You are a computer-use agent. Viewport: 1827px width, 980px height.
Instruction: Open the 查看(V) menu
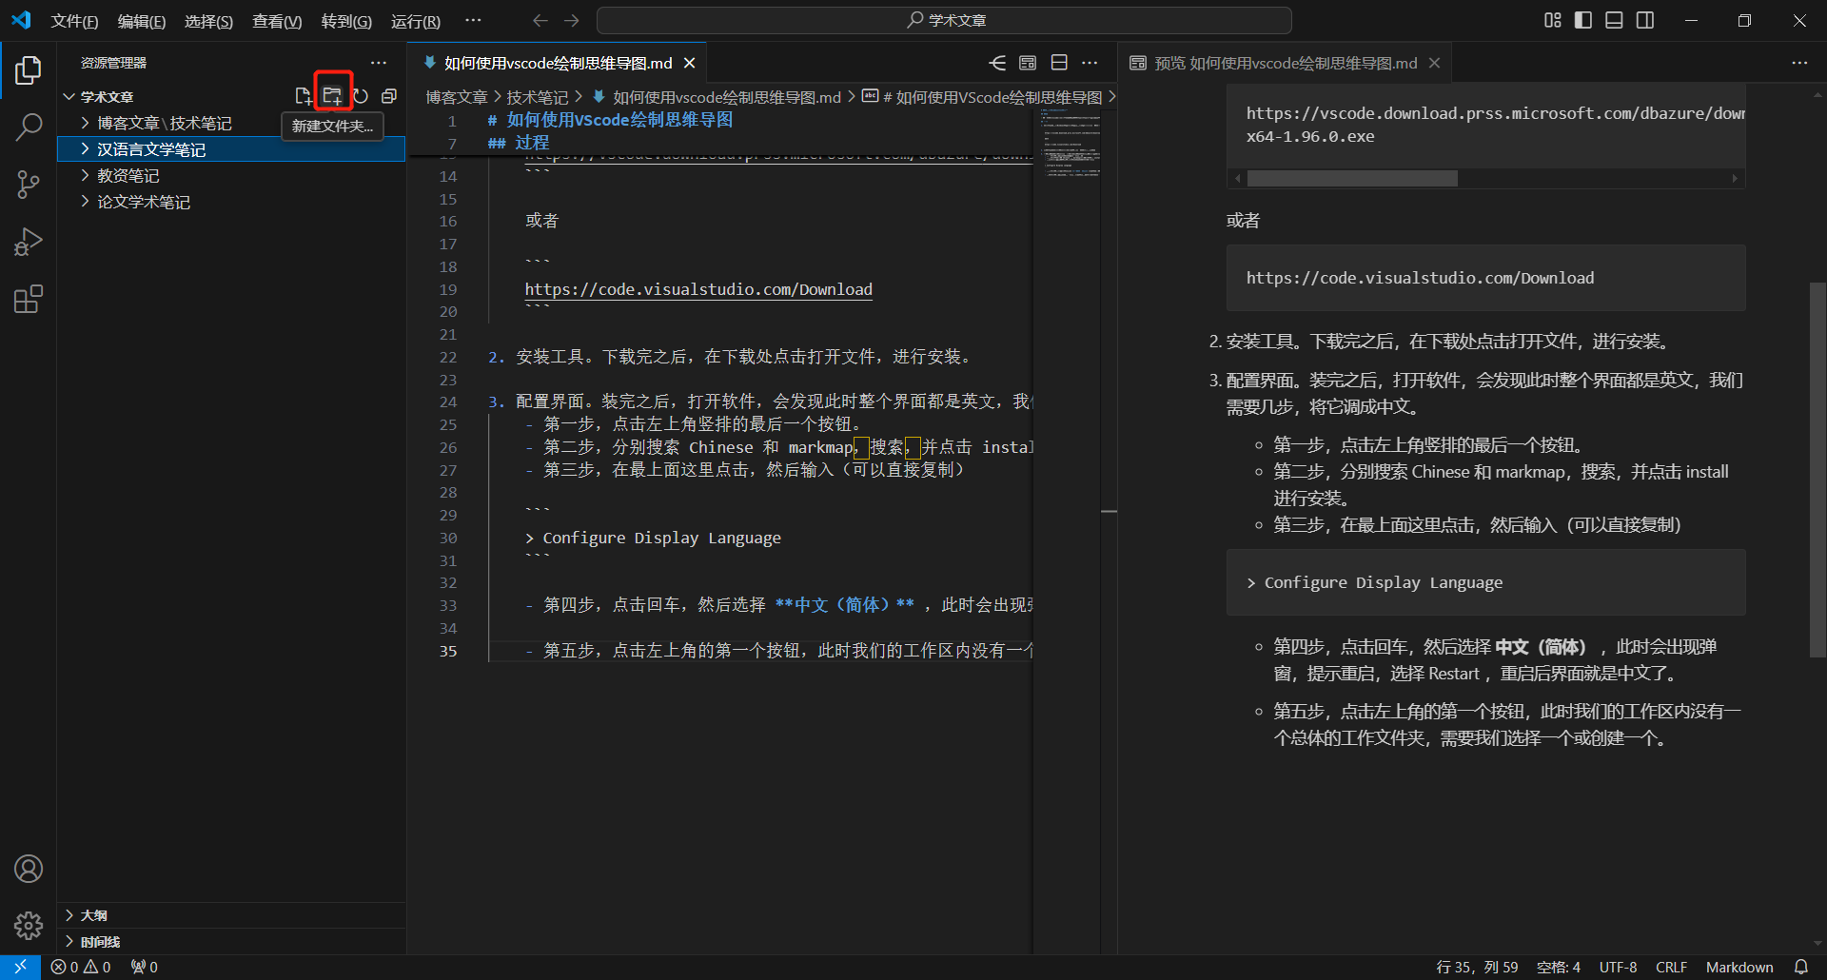coord(277,21)
